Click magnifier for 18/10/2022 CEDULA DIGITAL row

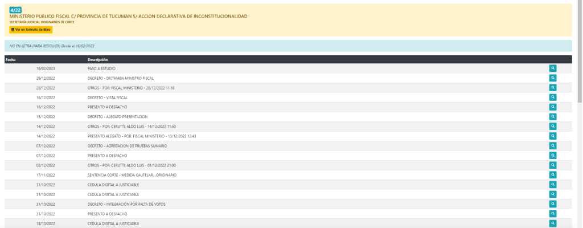[x=553, y=223]
